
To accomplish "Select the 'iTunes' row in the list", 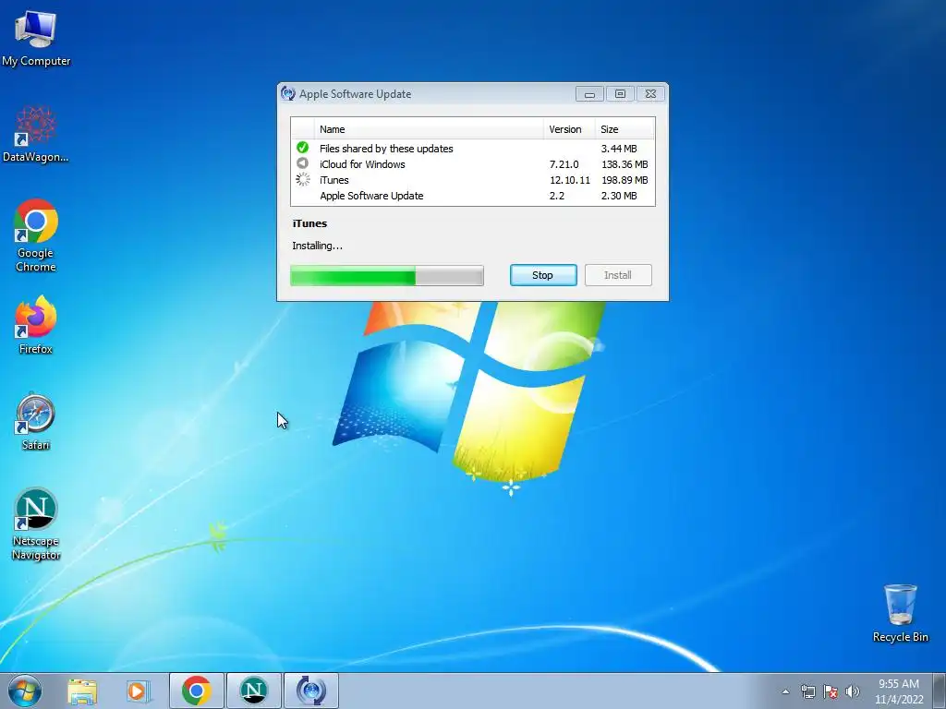I will [473, 180].
